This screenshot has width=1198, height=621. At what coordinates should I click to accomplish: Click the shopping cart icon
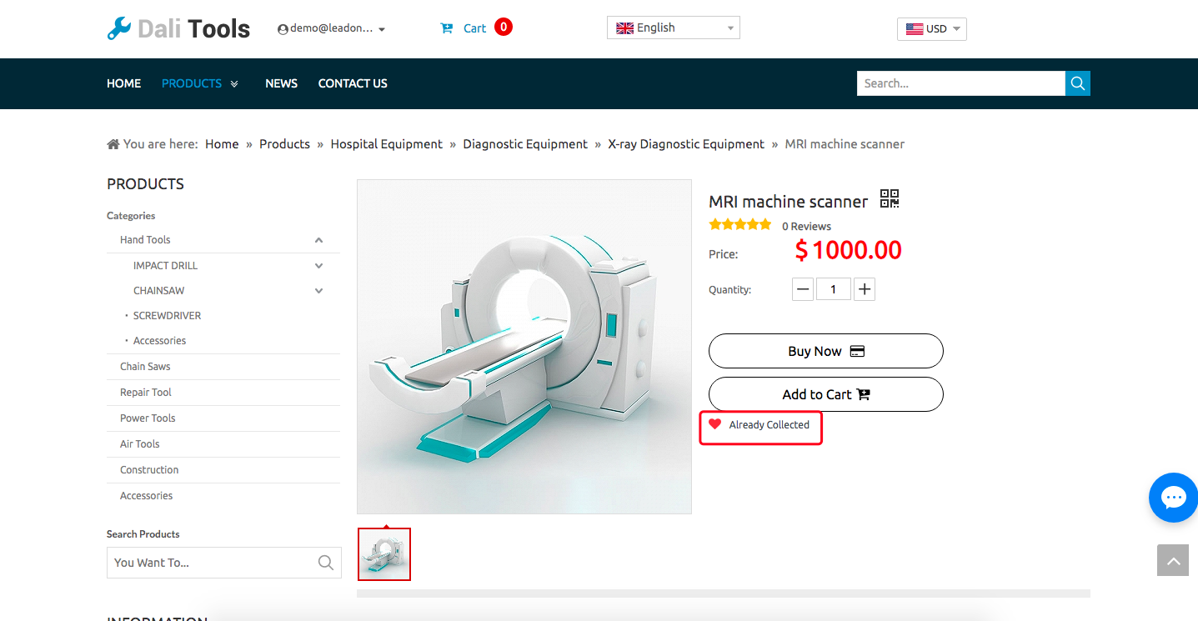(x=447, y=28)
